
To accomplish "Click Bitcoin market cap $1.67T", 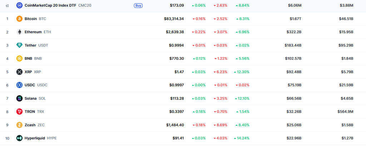I will click(x=296, y=19).
